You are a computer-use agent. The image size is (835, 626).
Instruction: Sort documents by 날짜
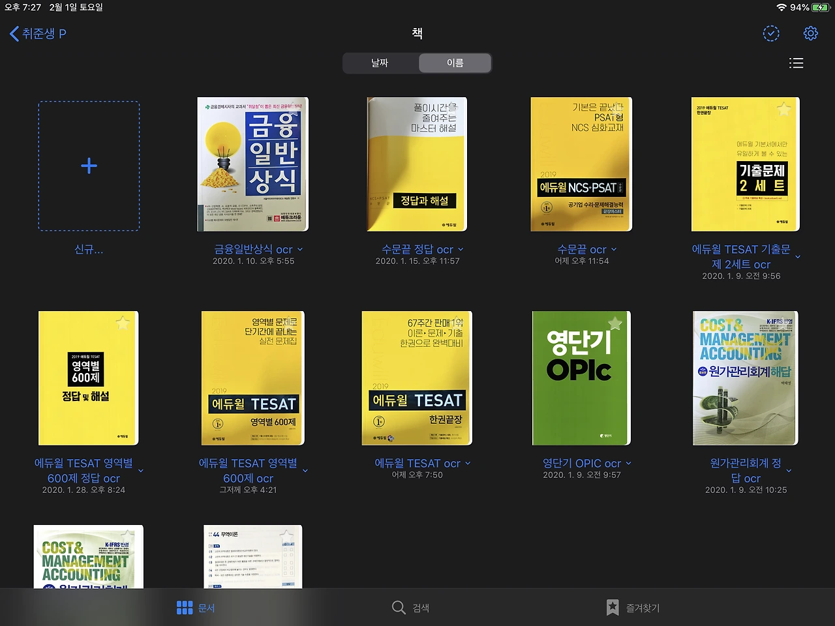point(380,63)
